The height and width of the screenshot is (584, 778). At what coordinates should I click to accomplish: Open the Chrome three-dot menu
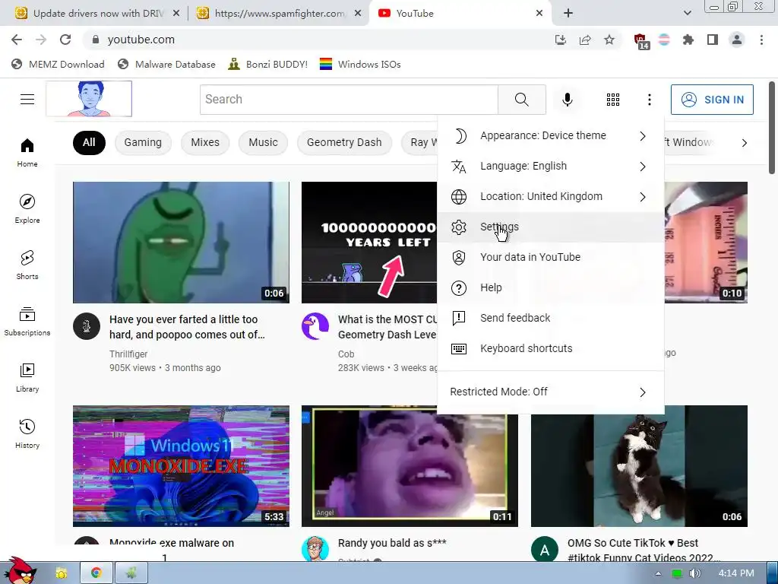click(761, 40)
